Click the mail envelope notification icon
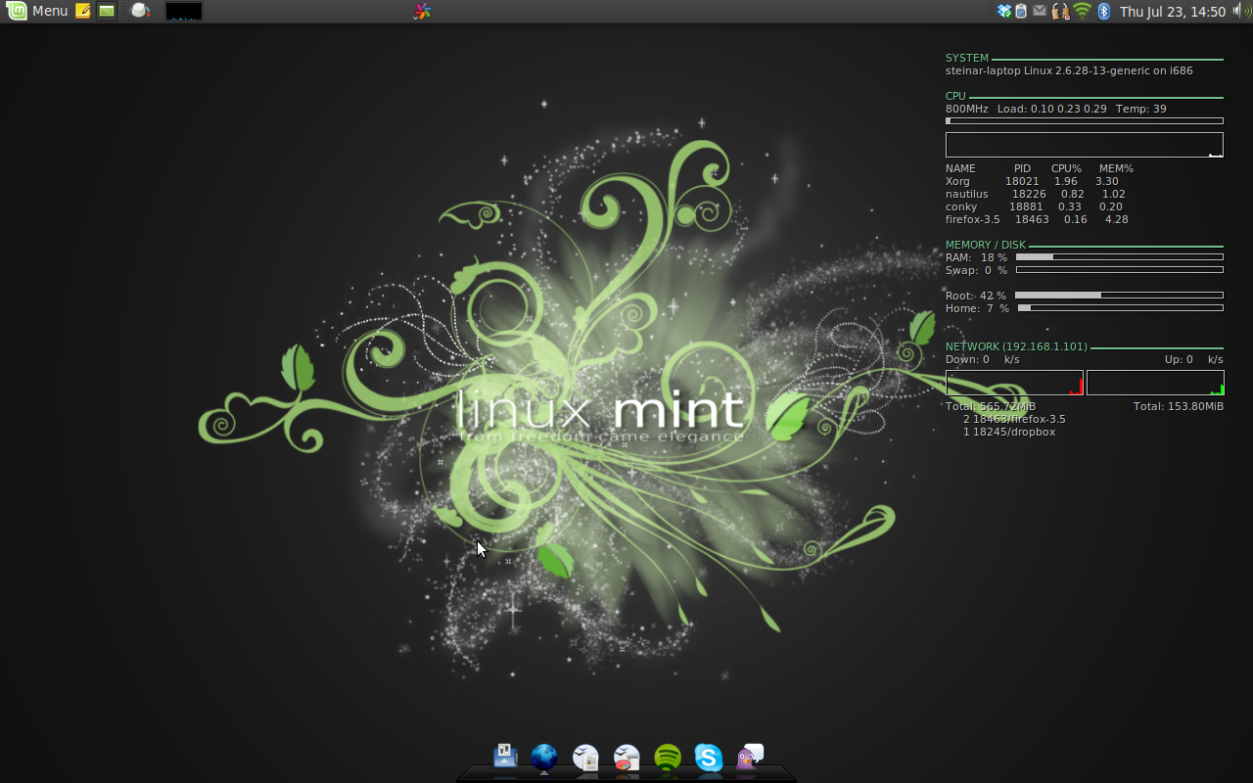 [1040, 11]
